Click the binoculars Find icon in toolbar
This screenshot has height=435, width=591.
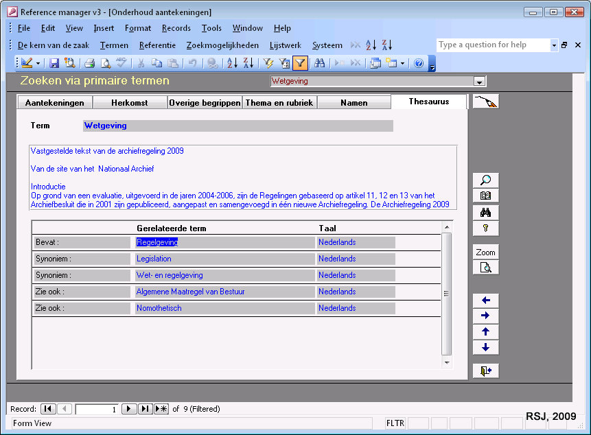[x=319, y=63]
